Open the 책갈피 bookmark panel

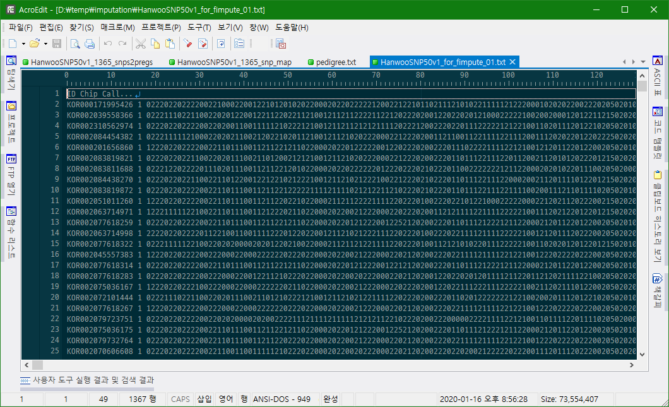(658, 291)
